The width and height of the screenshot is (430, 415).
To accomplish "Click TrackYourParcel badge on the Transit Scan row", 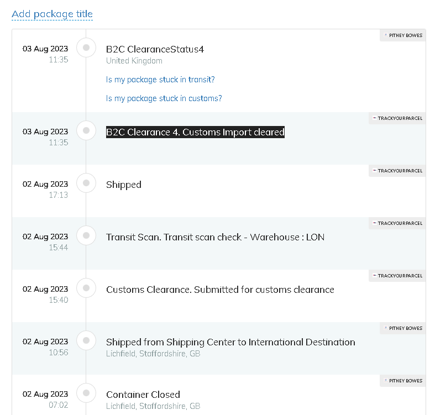I will click(x=397, y=223).
